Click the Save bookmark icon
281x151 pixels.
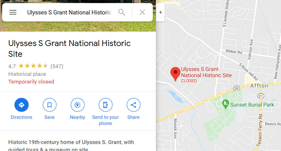pos(49,105)
